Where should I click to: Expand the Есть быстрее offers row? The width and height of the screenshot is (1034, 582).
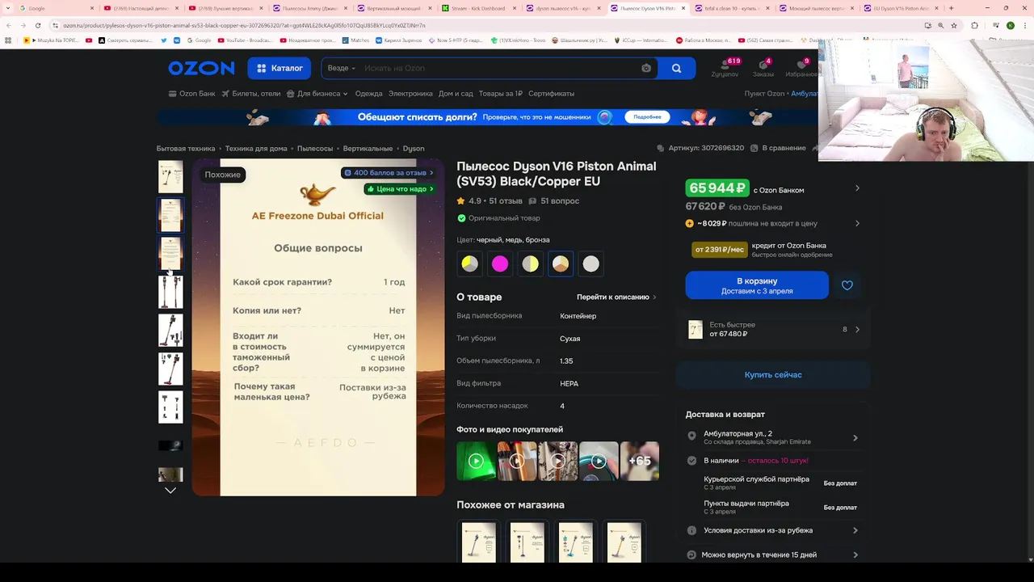[x=773, y=330]
